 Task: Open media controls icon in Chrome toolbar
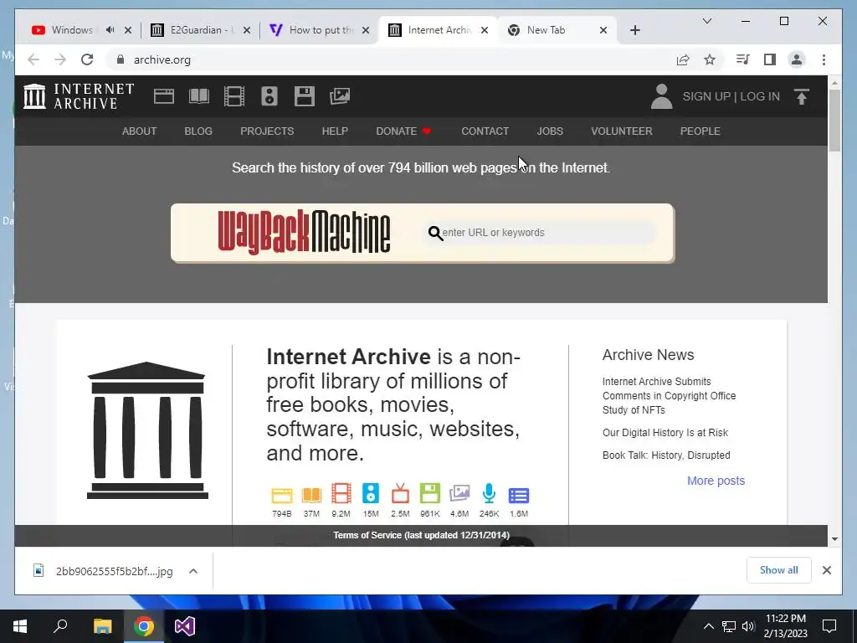742,59
